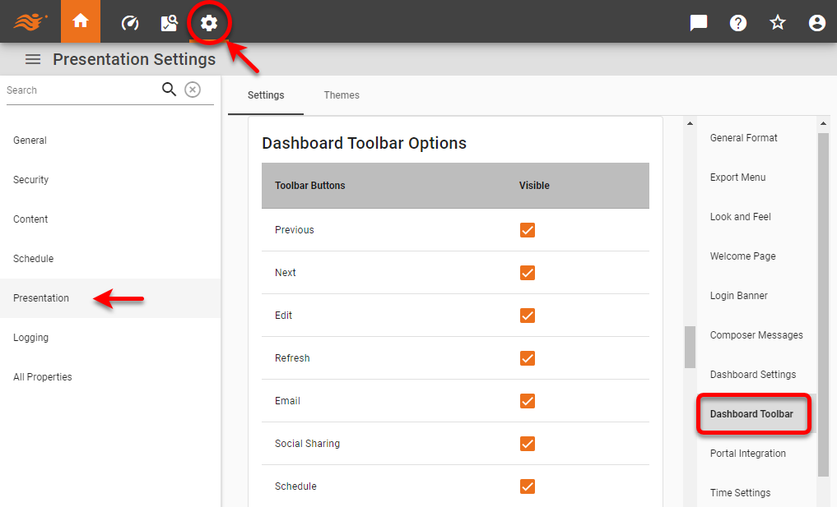Click the chat message icon
This screenshot has width=837, height=507.
click(698, 22)
